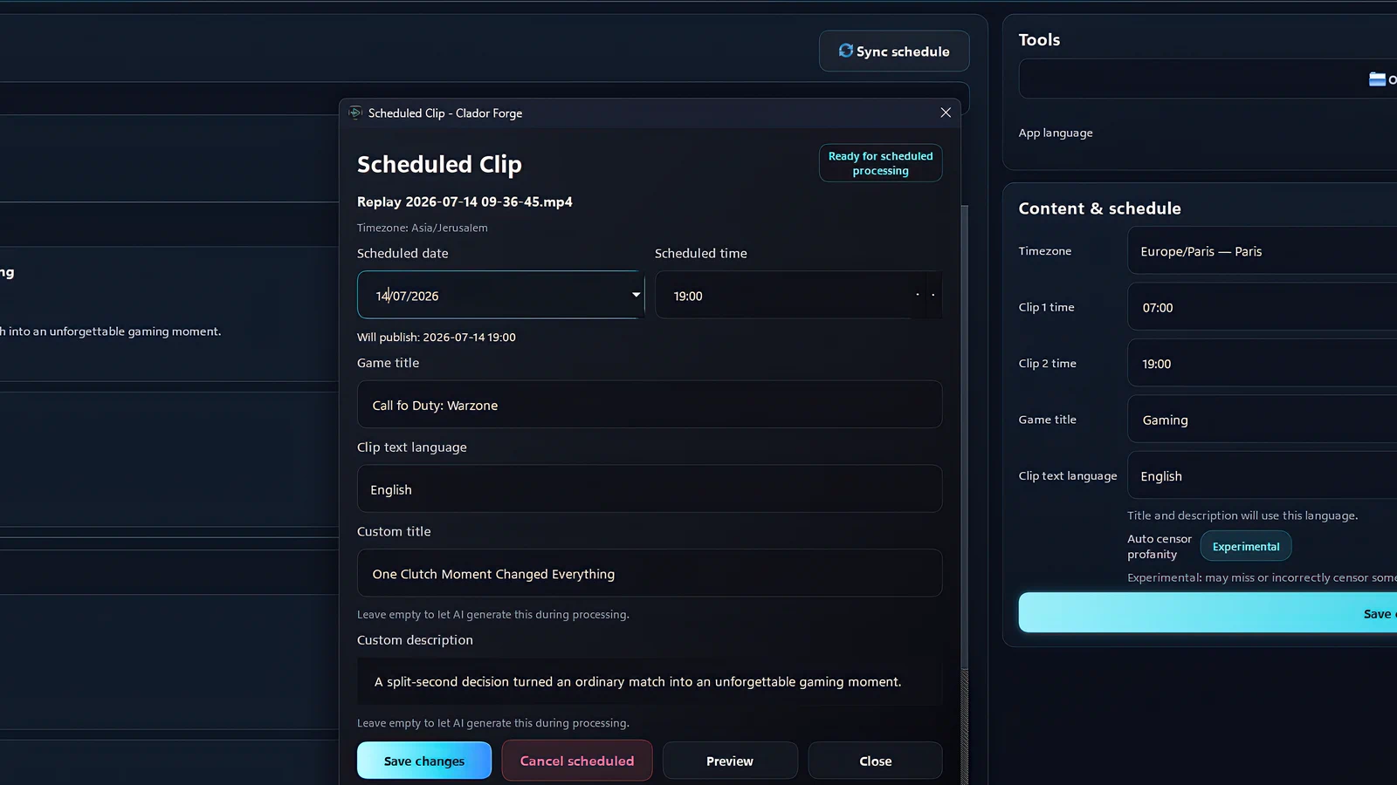Viewport: 1397px width, 785px height.
Task: Open the Timezone Europe/Paris dropdown
Action: click(1263, 251)
